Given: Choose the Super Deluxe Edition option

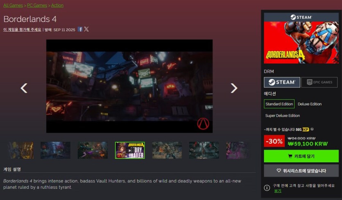Looking at the screenshot, I should [x=282, y=116].
